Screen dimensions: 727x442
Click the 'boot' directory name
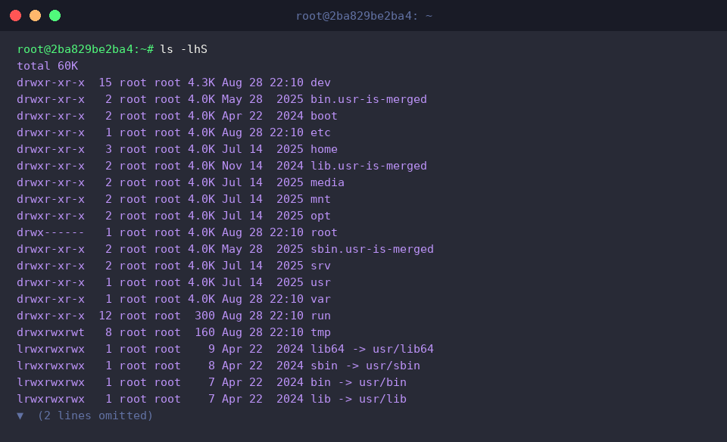[323, 116]
